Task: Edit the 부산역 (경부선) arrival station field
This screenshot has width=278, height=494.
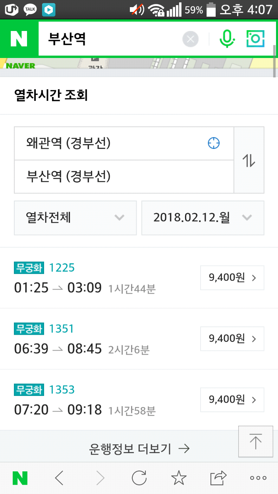Action: click(x=123, y=176)
